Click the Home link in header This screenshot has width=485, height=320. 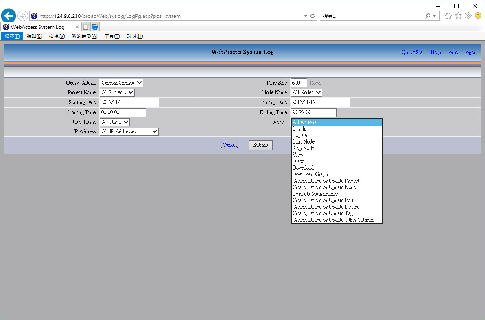[452, 52]
